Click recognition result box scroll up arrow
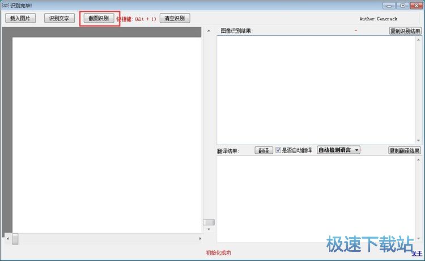 coord(419,40)
